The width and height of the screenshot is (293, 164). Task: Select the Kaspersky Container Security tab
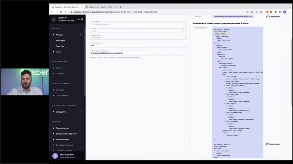pyautogui.click(x=67, y=7)
